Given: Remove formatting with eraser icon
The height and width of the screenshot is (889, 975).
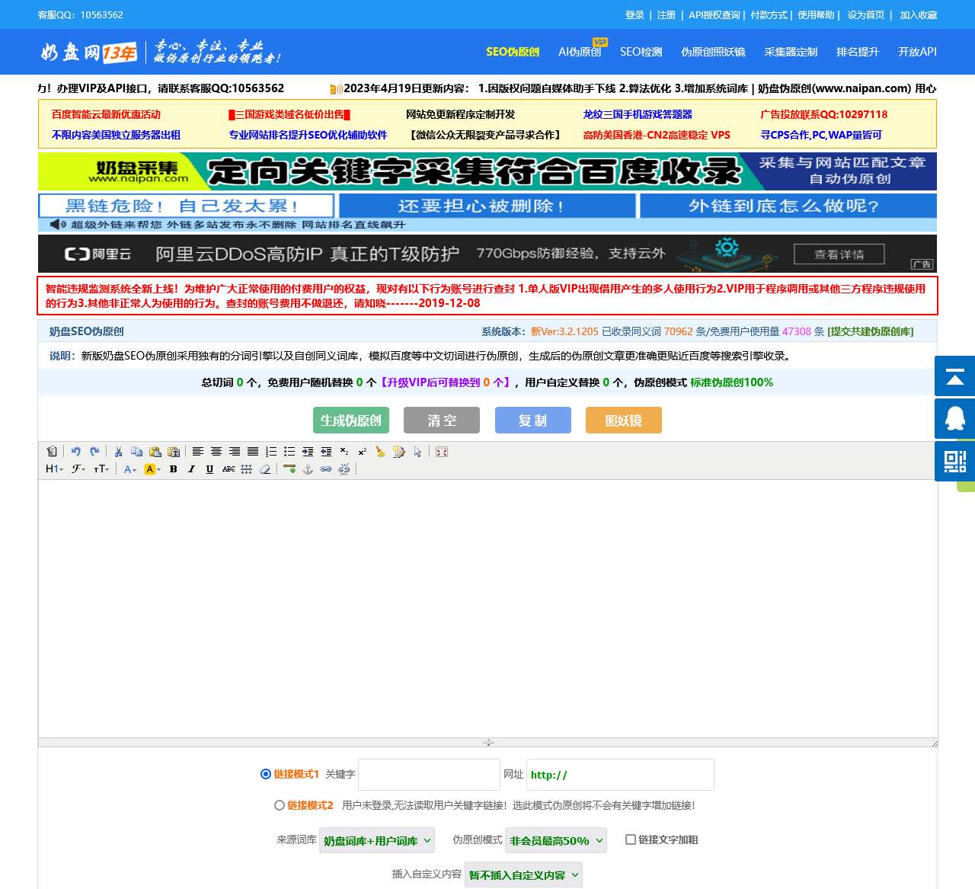Looking at the screenshot, I should click(265, 469).
